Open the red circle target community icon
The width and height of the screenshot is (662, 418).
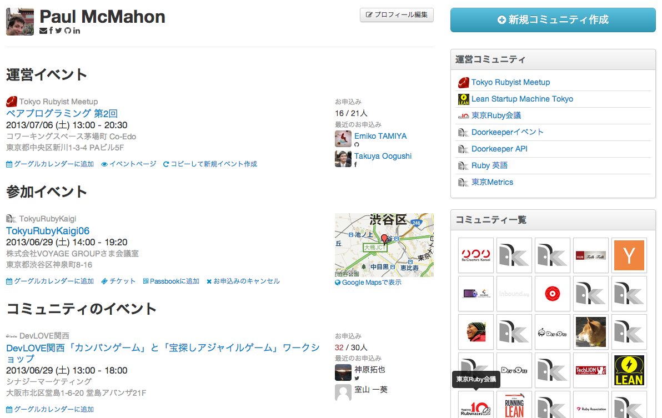pyautogui.click(x=552, y=294)
